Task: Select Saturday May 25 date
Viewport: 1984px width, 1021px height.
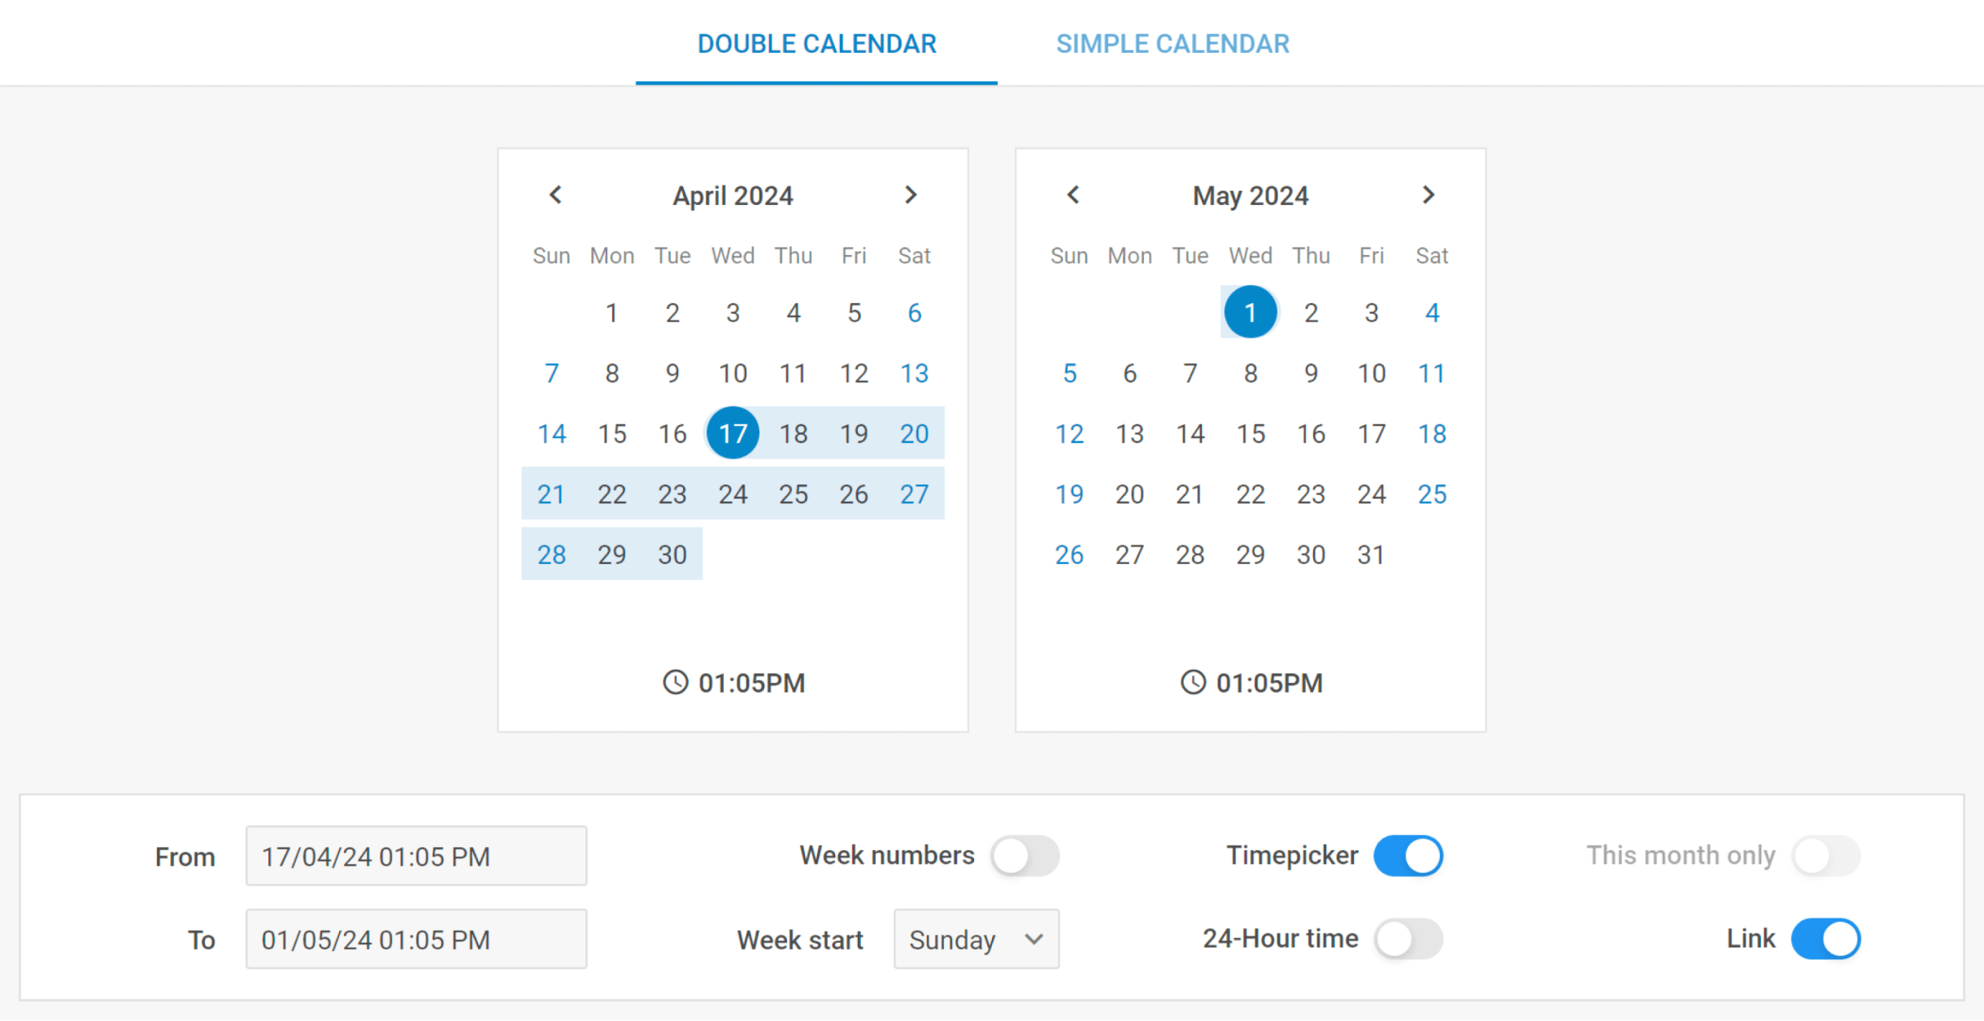Action: 1432,494
